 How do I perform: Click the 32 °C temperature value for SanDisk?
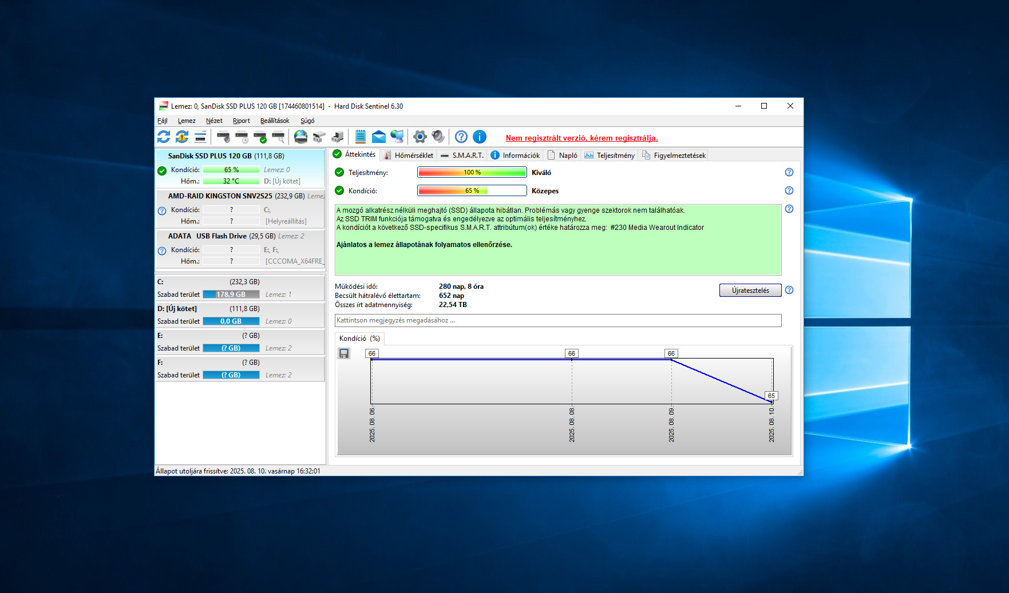[231, 181]
